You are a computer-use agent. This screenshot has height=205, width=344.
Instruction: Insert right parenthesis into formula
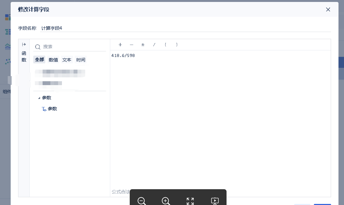[177, 45]
